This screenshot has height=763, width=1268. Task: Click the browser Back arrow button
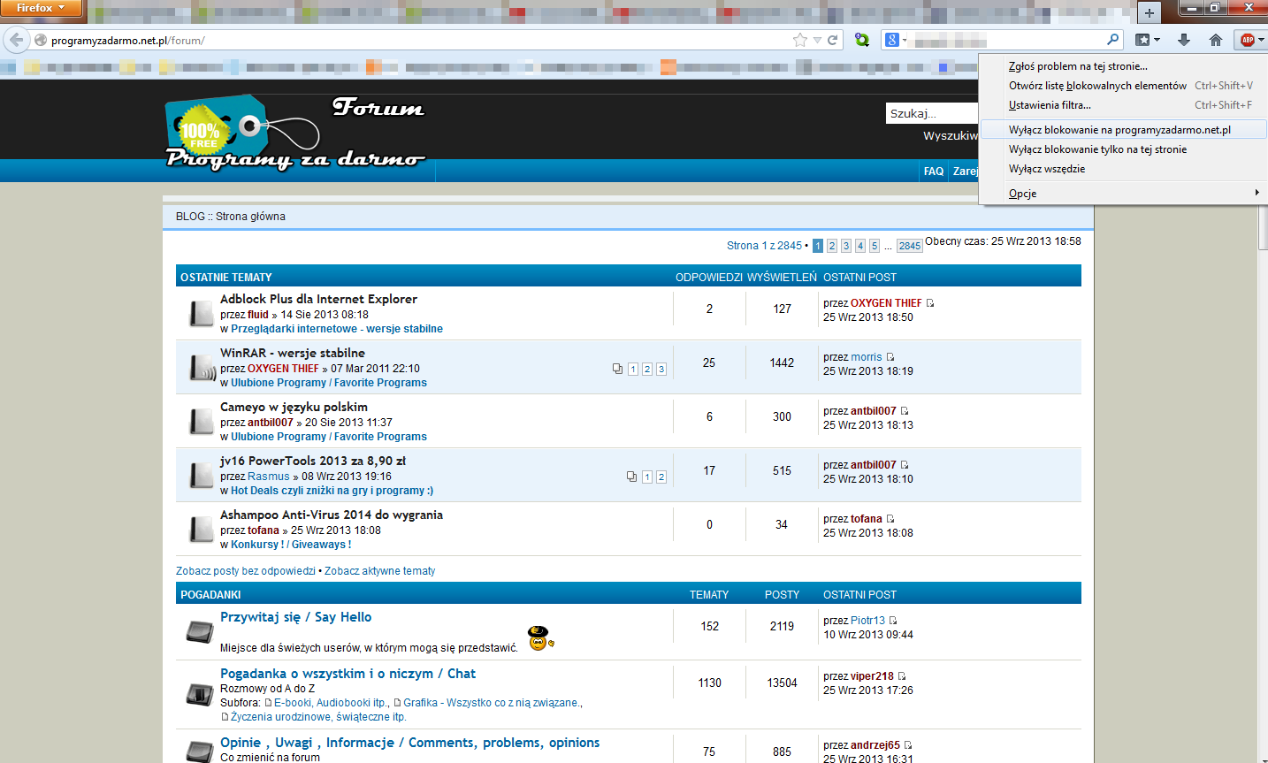[16, 40]
